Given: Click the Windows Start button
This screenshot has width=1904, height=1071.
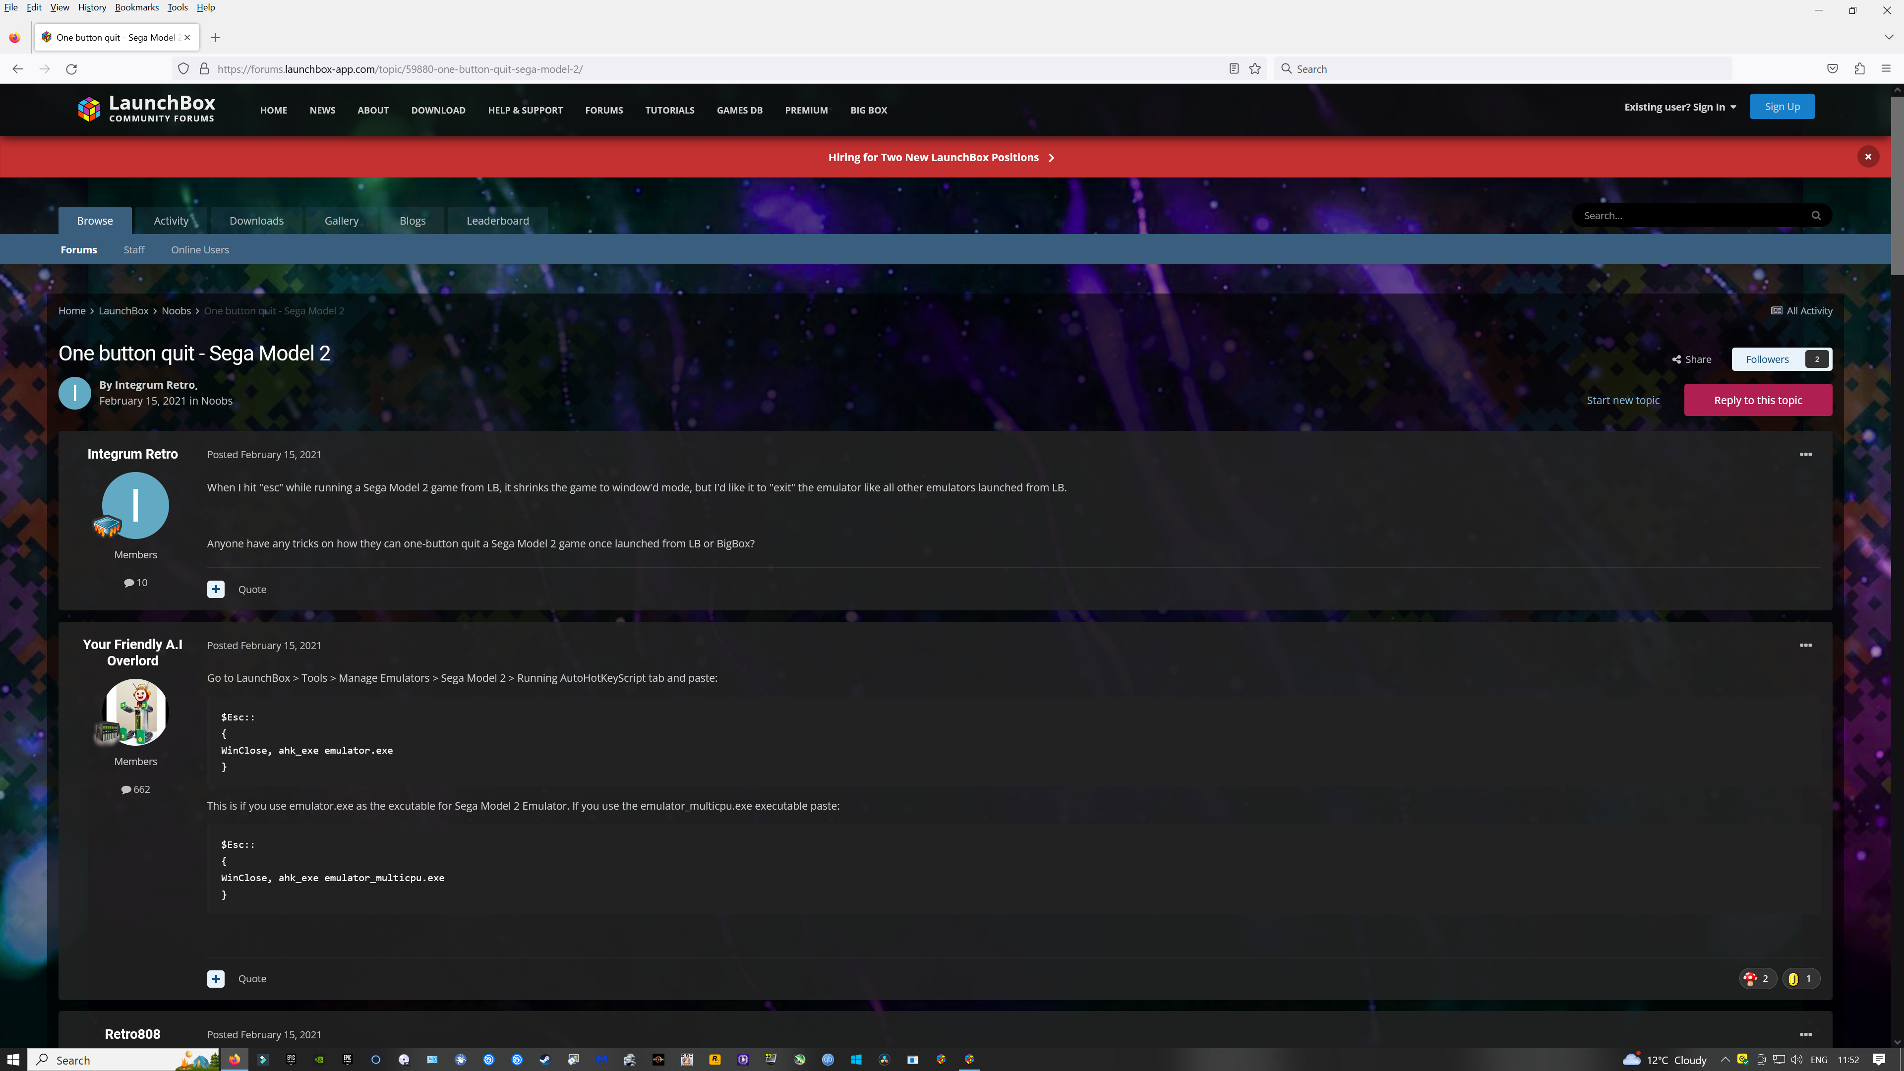Looking at the screenshot, I should click(x=13, y=1060).
